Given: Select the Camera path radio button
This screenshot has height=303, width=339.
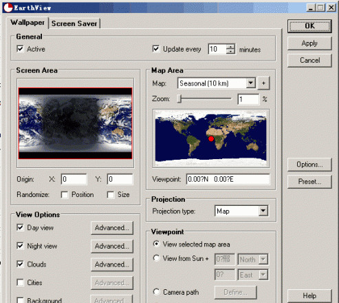Looking at the screenshot, I should (156, 292).
